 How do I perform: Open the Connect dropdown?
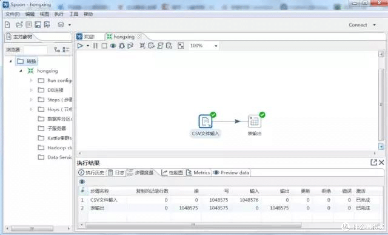tap(374, 25)
